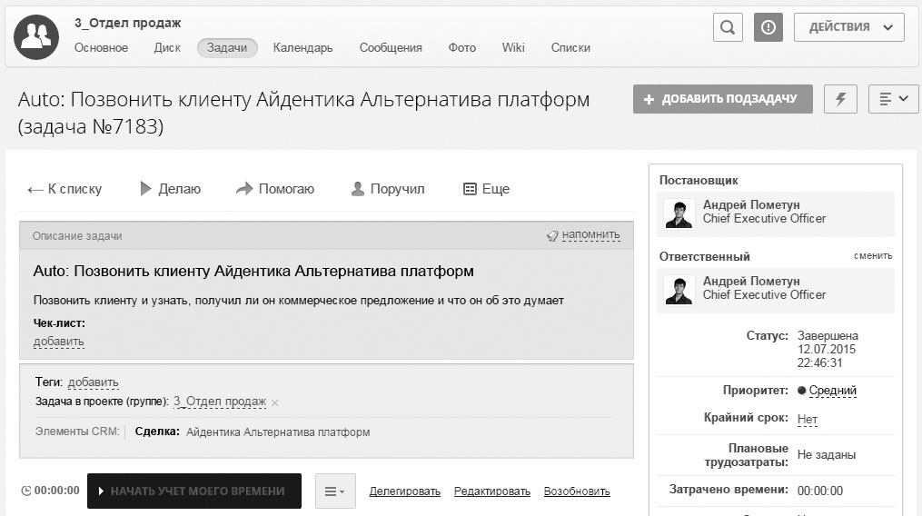Open the Сообщения tab
This screenshot has height=516, width=922.
[x=391, y=48]
